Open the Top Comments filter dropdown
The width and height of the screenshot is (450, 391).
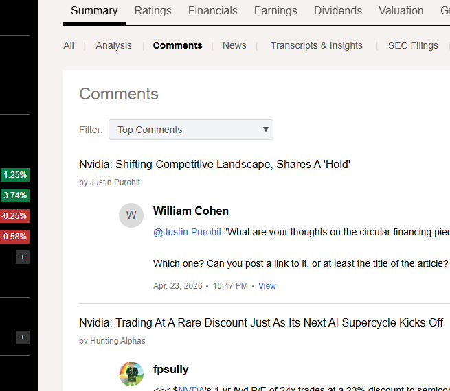coord(191,130)
